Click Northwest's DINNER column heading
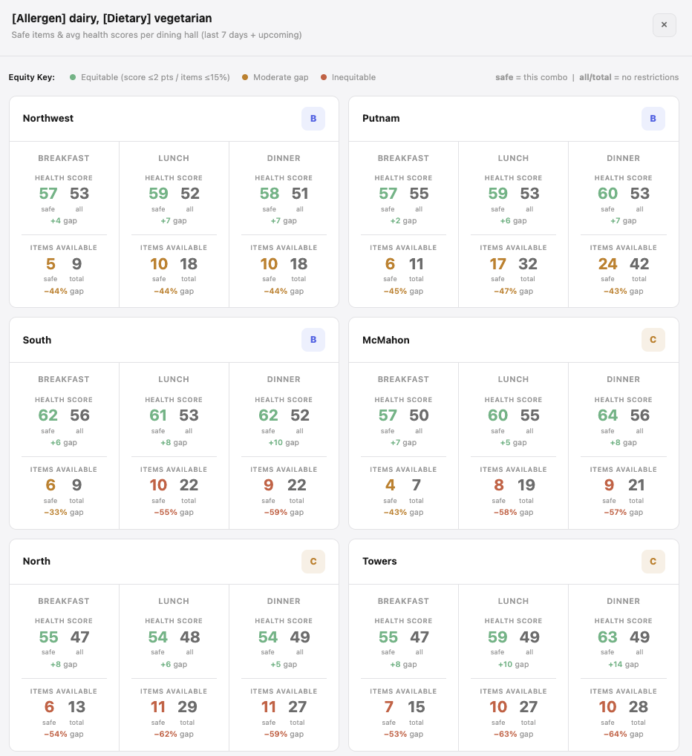Viewport: 692px width, 756px height. coord(284,158)
